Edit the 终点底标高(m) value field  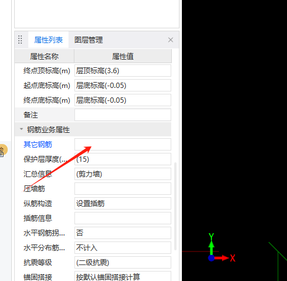pos(123,100)
